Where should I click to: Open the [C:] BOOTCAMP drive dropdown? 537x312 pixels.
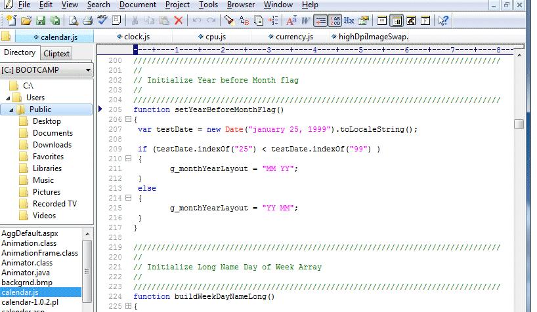(x=87, y=70)
